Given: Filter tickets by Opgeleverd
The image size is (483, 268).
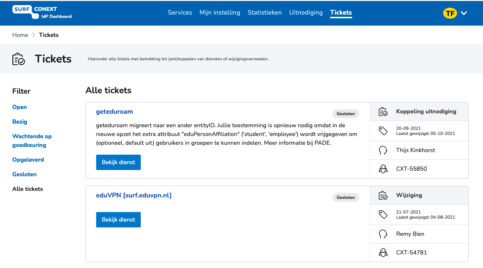Looking at the screenshot, I should [28, 160].
